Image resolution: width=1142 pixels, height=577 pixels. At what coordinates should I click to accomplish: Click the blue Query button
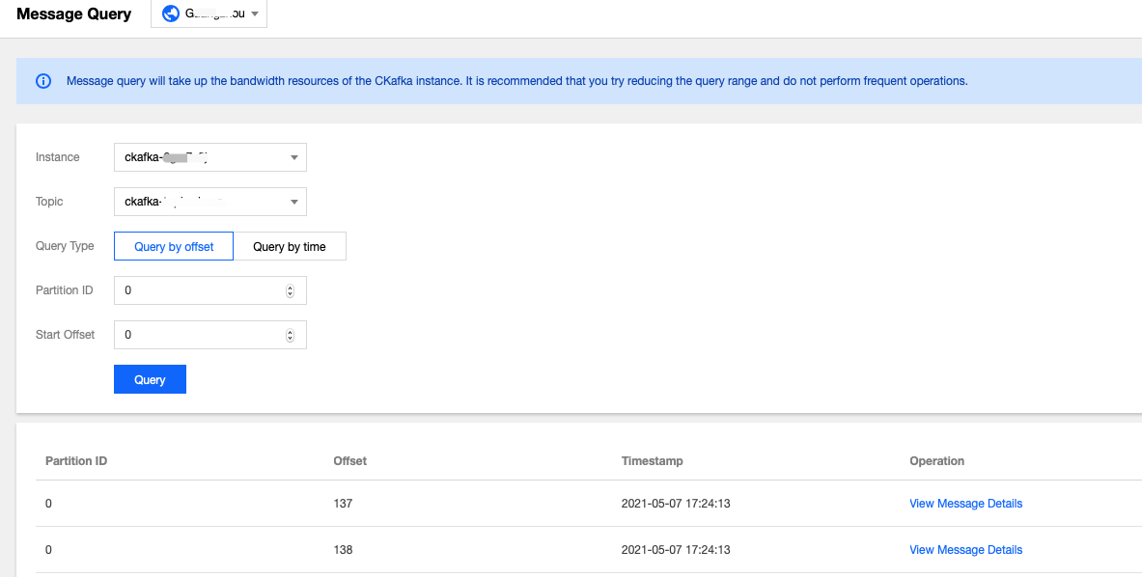pos(150,379)
